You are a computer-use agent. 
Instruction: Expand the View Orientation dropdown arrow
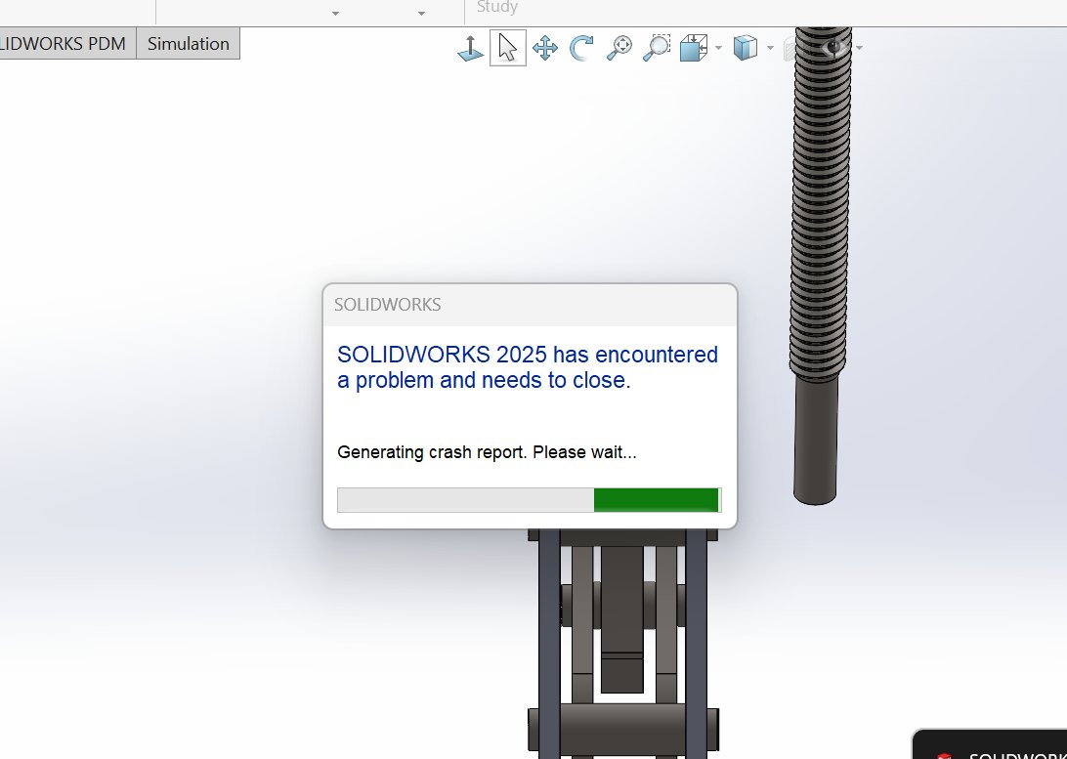coord(718,48)
